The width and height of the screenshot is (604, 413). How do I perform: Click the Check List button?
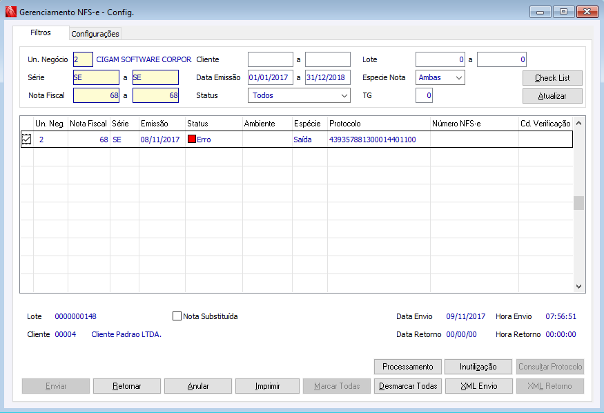tap(552, 78)
